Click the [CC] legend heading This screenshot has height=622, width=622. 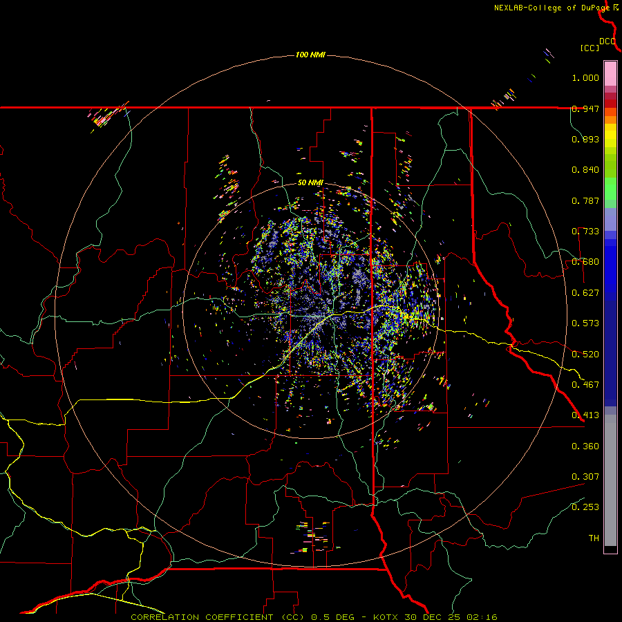590,48
